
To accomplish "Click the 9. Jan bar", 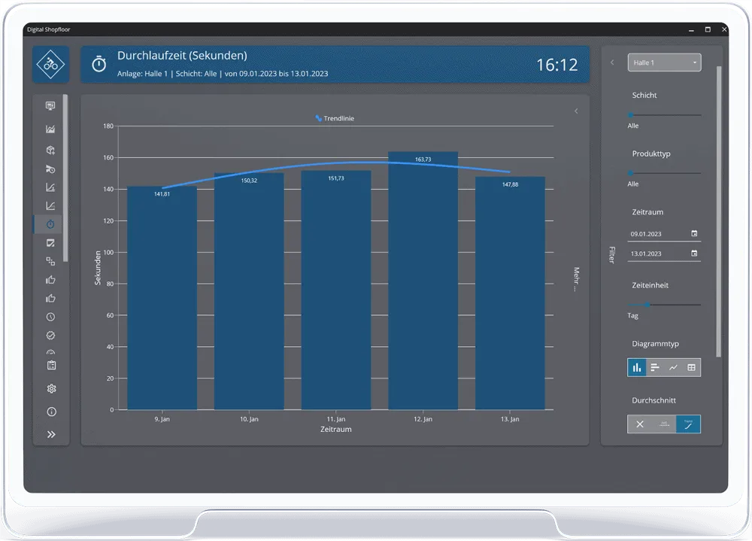I will (162, 298).
